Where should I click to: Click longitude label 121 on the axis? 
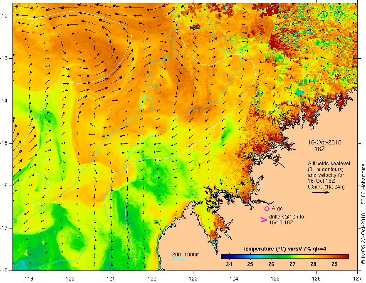[x=111, y=278]
